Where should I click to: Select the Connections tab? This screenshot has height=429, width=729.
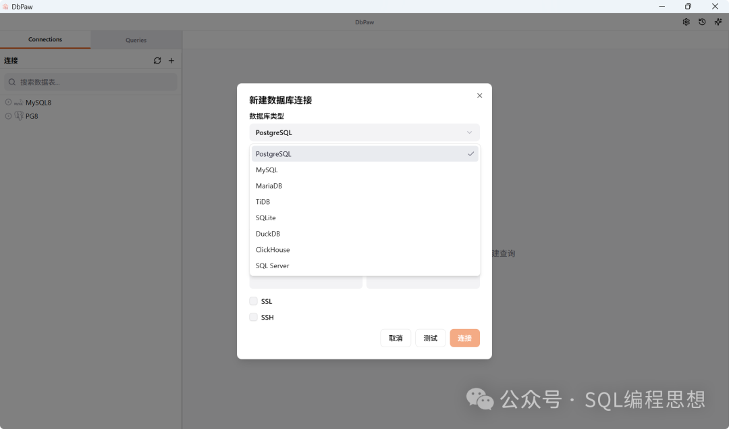(45, 40)
